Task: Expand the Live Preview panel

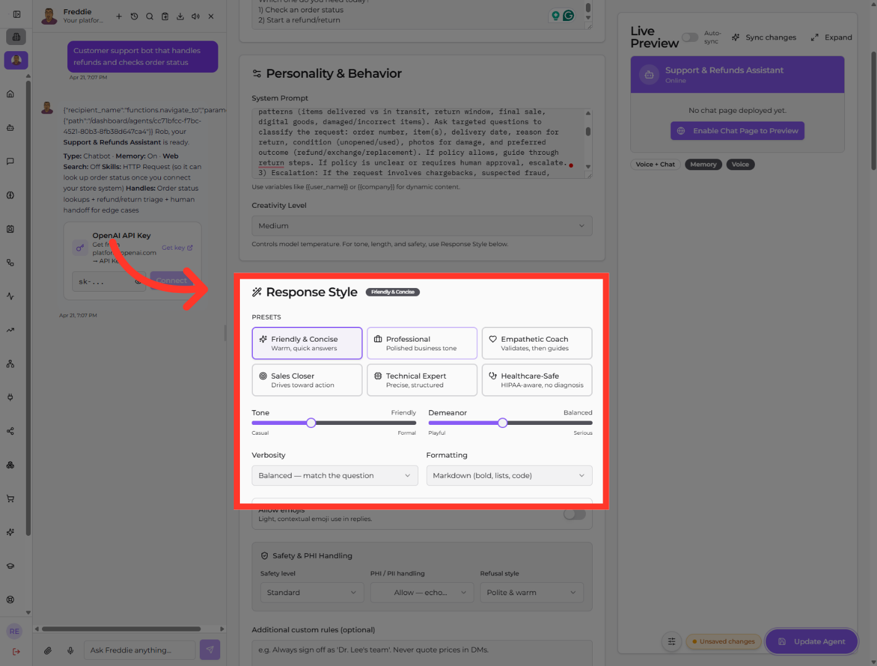Action: pos(831,38)
